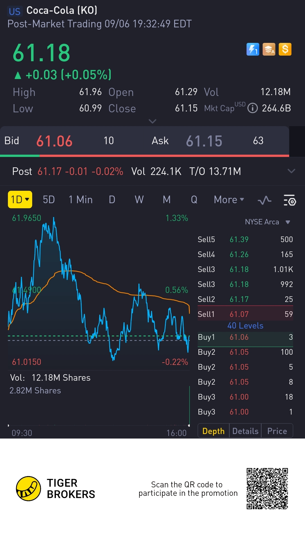The width and height of the screenshot is (305, 539).
Task: Open the More timeframes dropdown
Action: coord(229,200)
